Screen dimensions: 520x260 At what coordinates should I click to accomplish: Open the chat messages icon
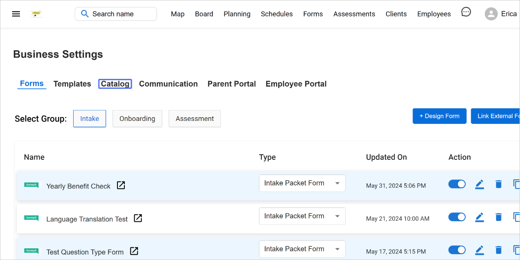[x=466, y=13]
